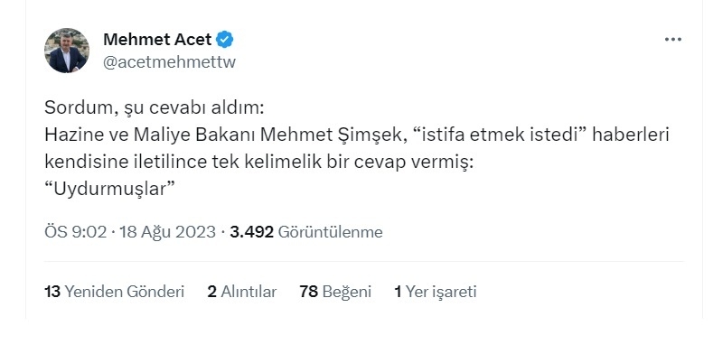This screenshot has width=713, height=354.
Task: Click the 'Sordum, şu cevabı aldım:' line
Action: [155, 108]
